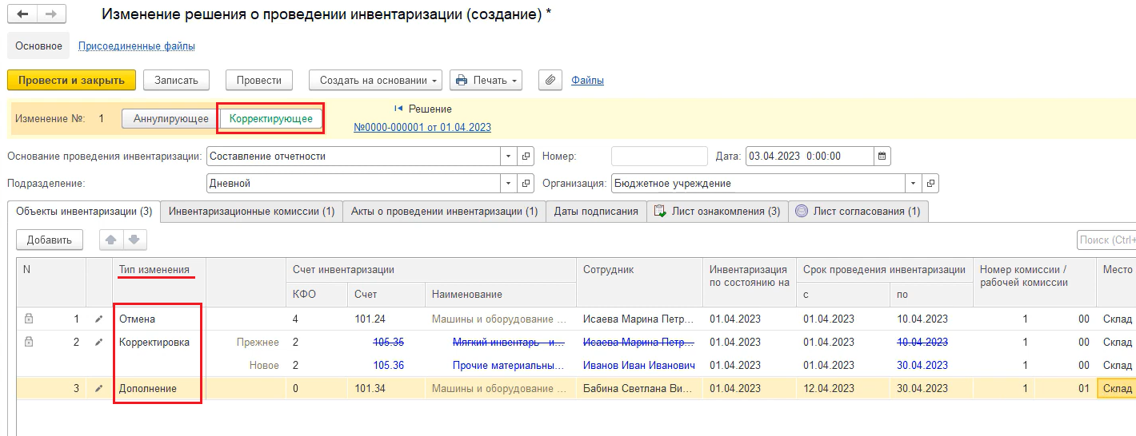
Task: Open the Инвентаризационные комиссии (1) tab
Action: tap(251, 212)
